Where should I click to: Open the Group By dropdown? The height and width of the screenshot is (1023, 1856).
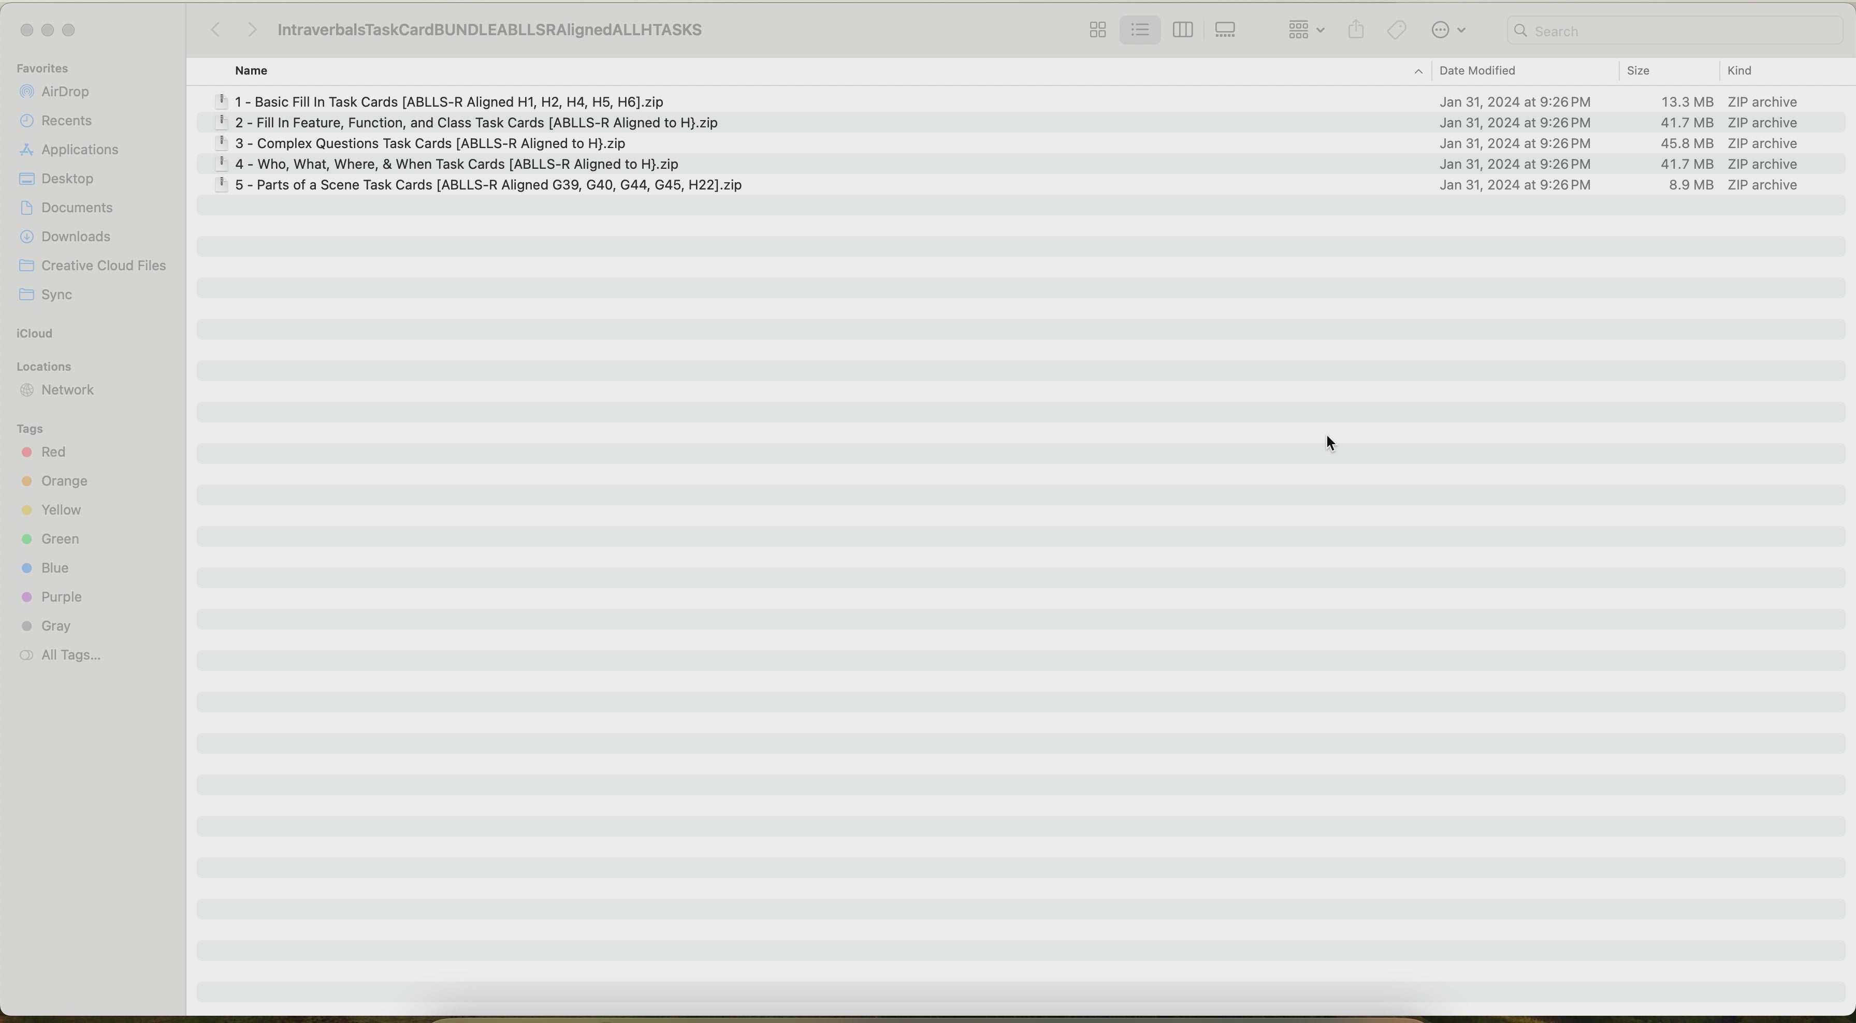tap(1306, 30)
